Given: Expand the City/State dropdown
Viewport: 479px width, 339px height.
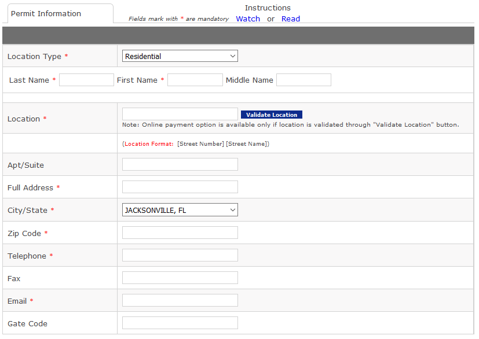Looking at the screenshot, I should point(180,210).
